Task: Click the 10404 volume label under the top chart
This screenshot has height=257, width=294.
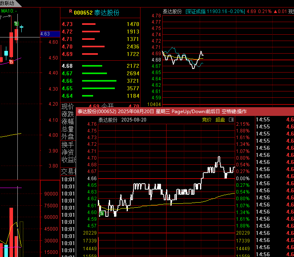Action: point(154,104)
